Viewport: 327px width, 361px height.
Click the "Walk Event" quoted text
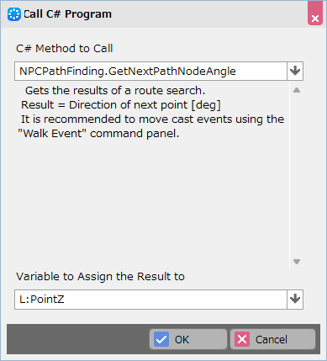click(52, 133)
